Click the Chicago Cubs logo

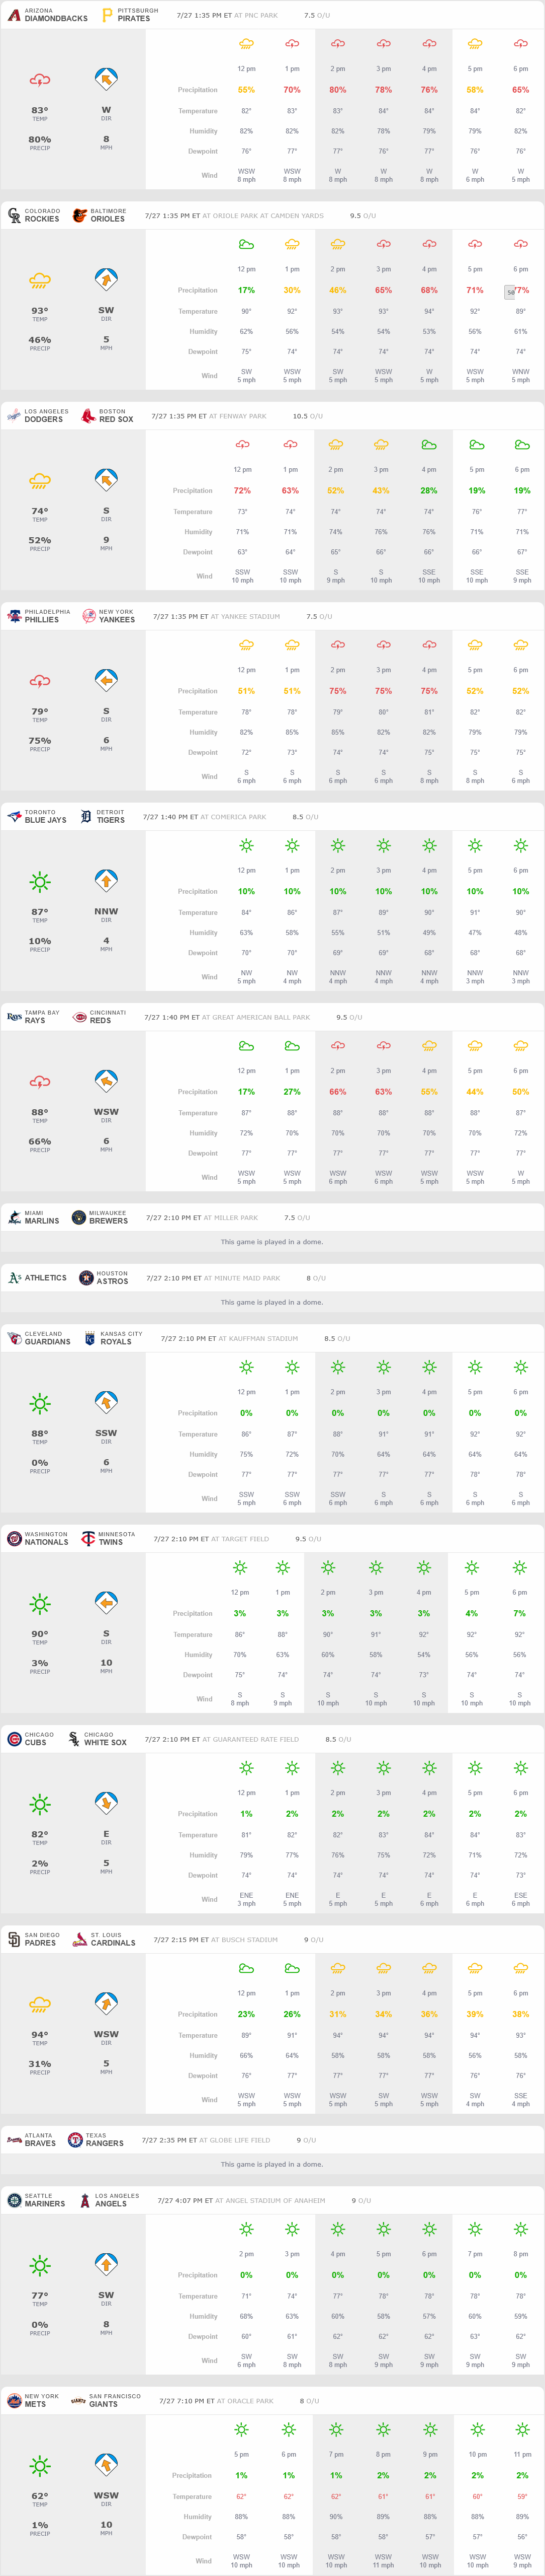(14, 1739)
